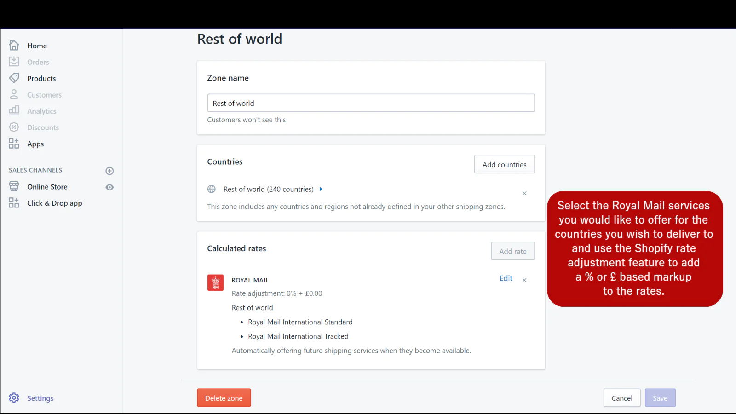Click the ROYAL MAIL carrier label
The image size is (736, 414).
[250, 280]
